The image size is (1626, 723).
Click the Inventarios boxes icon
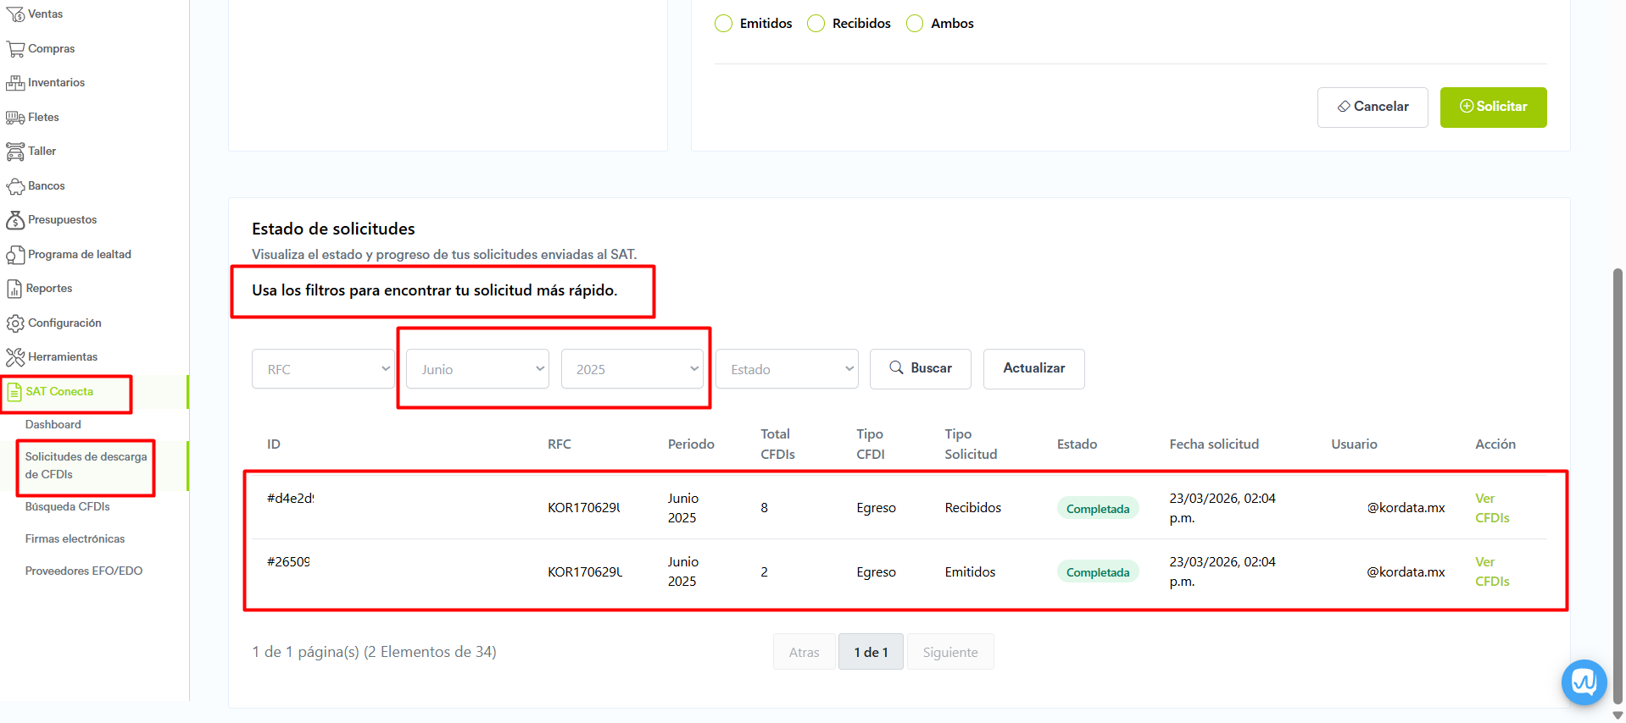[15, 83]
